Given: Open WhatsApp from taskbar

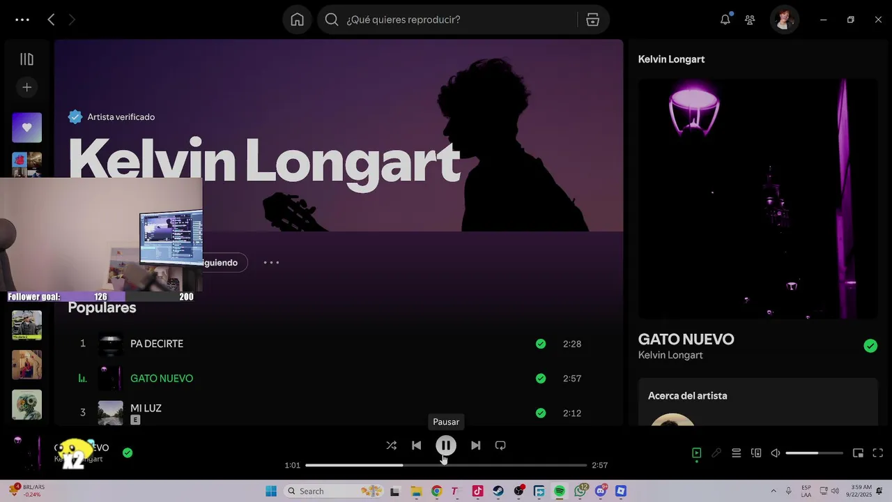Looking at the screenshot, I should tap(580, 492).
